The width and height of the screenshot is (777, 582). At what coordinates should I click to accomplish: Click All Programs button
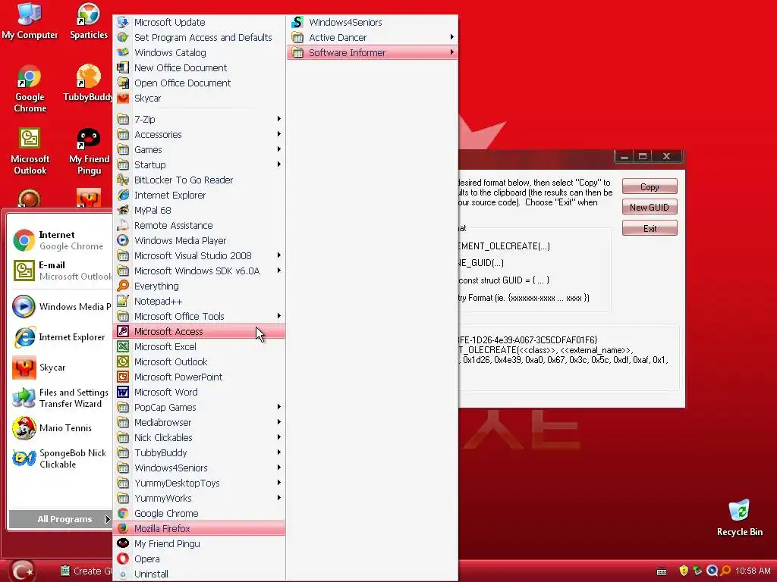click(x=61, y=519)
